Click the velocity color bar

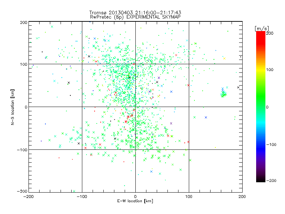coord(261,106)
